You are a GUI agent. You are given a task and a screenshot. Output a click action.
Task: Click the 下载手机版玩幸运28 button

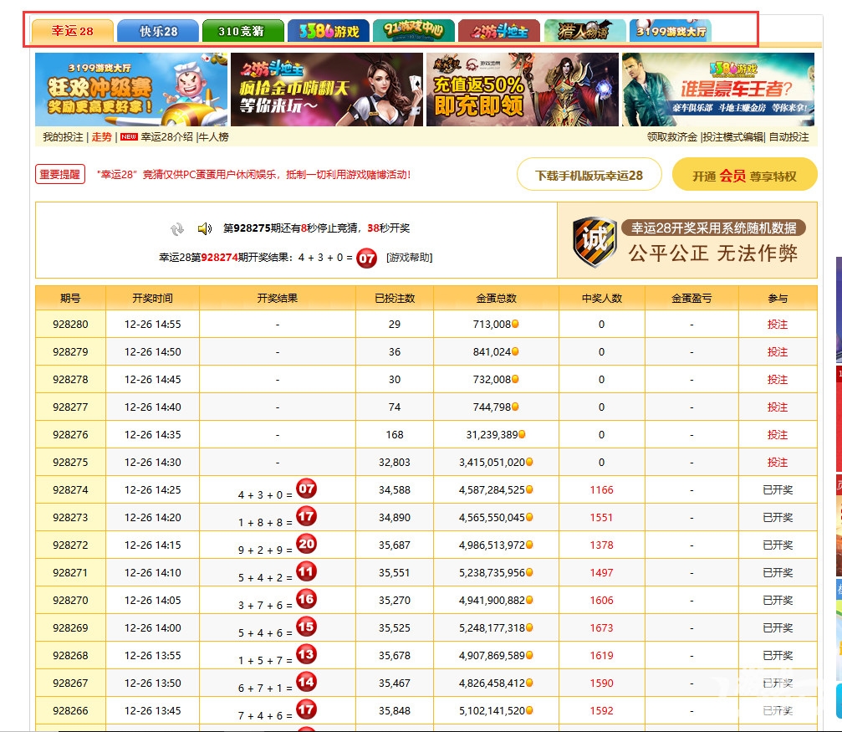[x=588, y=174]
